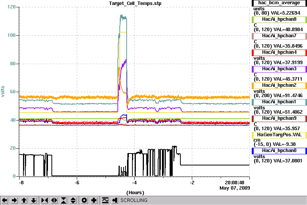Click the left-arrow-with-bar icon beside SCROLLING
Screen dimensions: 307x205
click(114, 200)
